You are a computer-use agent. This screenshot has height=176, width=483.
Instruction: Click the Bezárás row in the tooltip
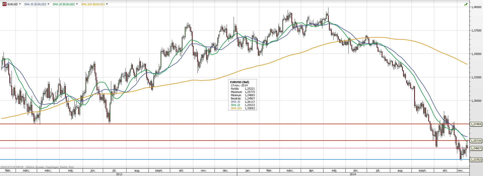(x=243, y=98)
